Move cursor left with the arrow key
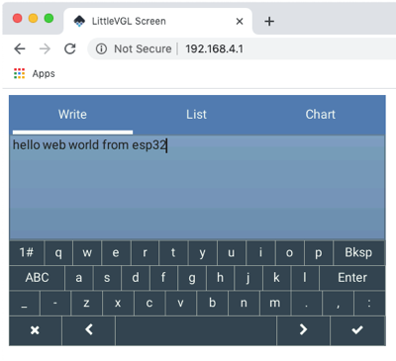Image resolution: width=396 pixels, height=361 pixels. click(89, 330)
